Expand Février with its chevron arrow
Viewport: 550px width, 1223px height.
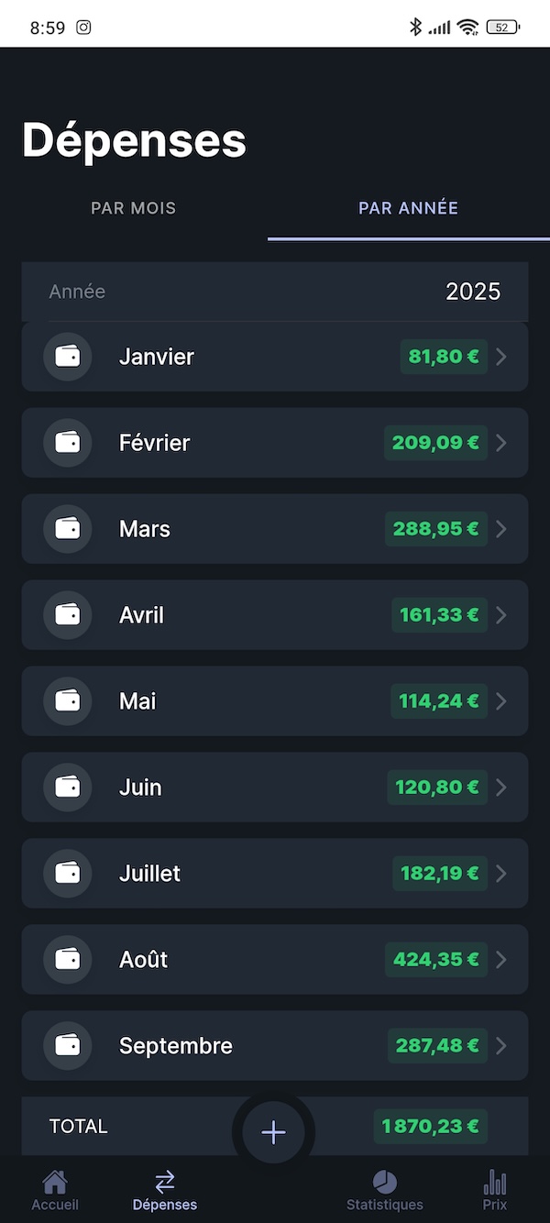(500, 443)
